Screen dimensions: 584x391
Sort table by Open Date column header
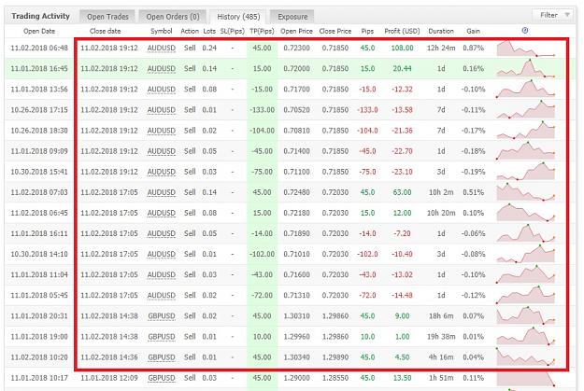tap(39, 31)
